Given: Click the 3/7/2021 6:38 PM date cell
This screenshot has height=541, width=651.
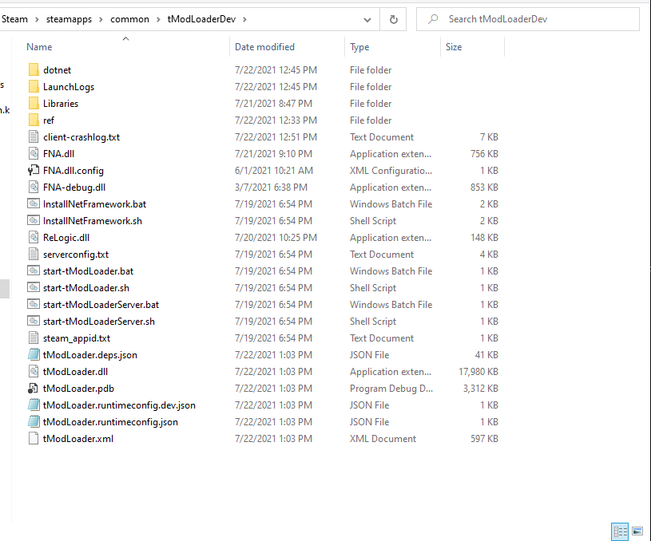Looking at the screenshot, I should [x=271, y=187].
